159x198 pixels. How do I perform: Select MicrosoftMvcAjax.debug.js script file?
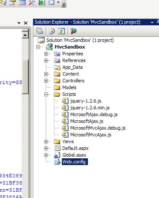(x=98, y=128)
